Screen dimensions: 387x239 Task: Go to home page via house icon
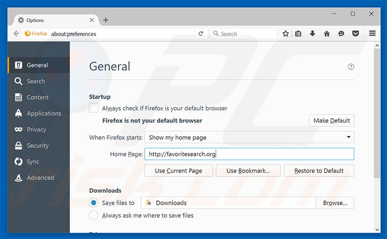(327, 33)
